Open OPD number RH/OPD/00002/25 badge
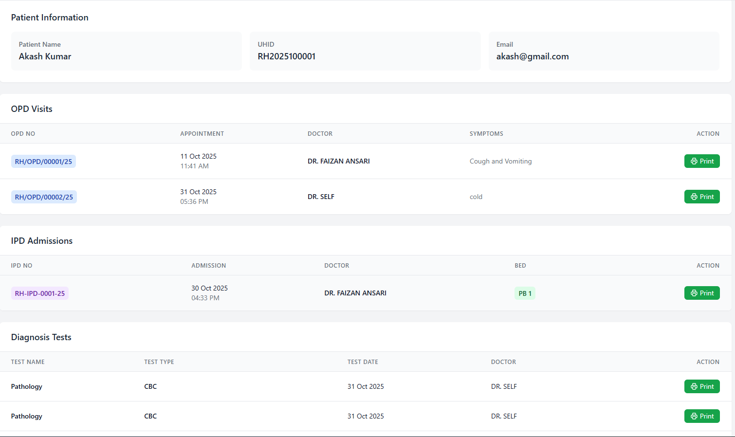The width and height of the screenshot is (735, 437). tap(44, 197)
